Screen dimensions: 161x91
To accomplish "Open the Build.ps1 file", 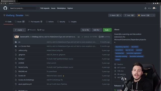I will pos(21,59).
